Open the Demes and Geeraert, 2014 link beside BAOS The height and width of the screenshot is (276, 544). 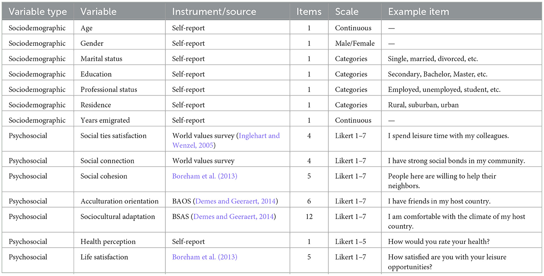(236, 201)
